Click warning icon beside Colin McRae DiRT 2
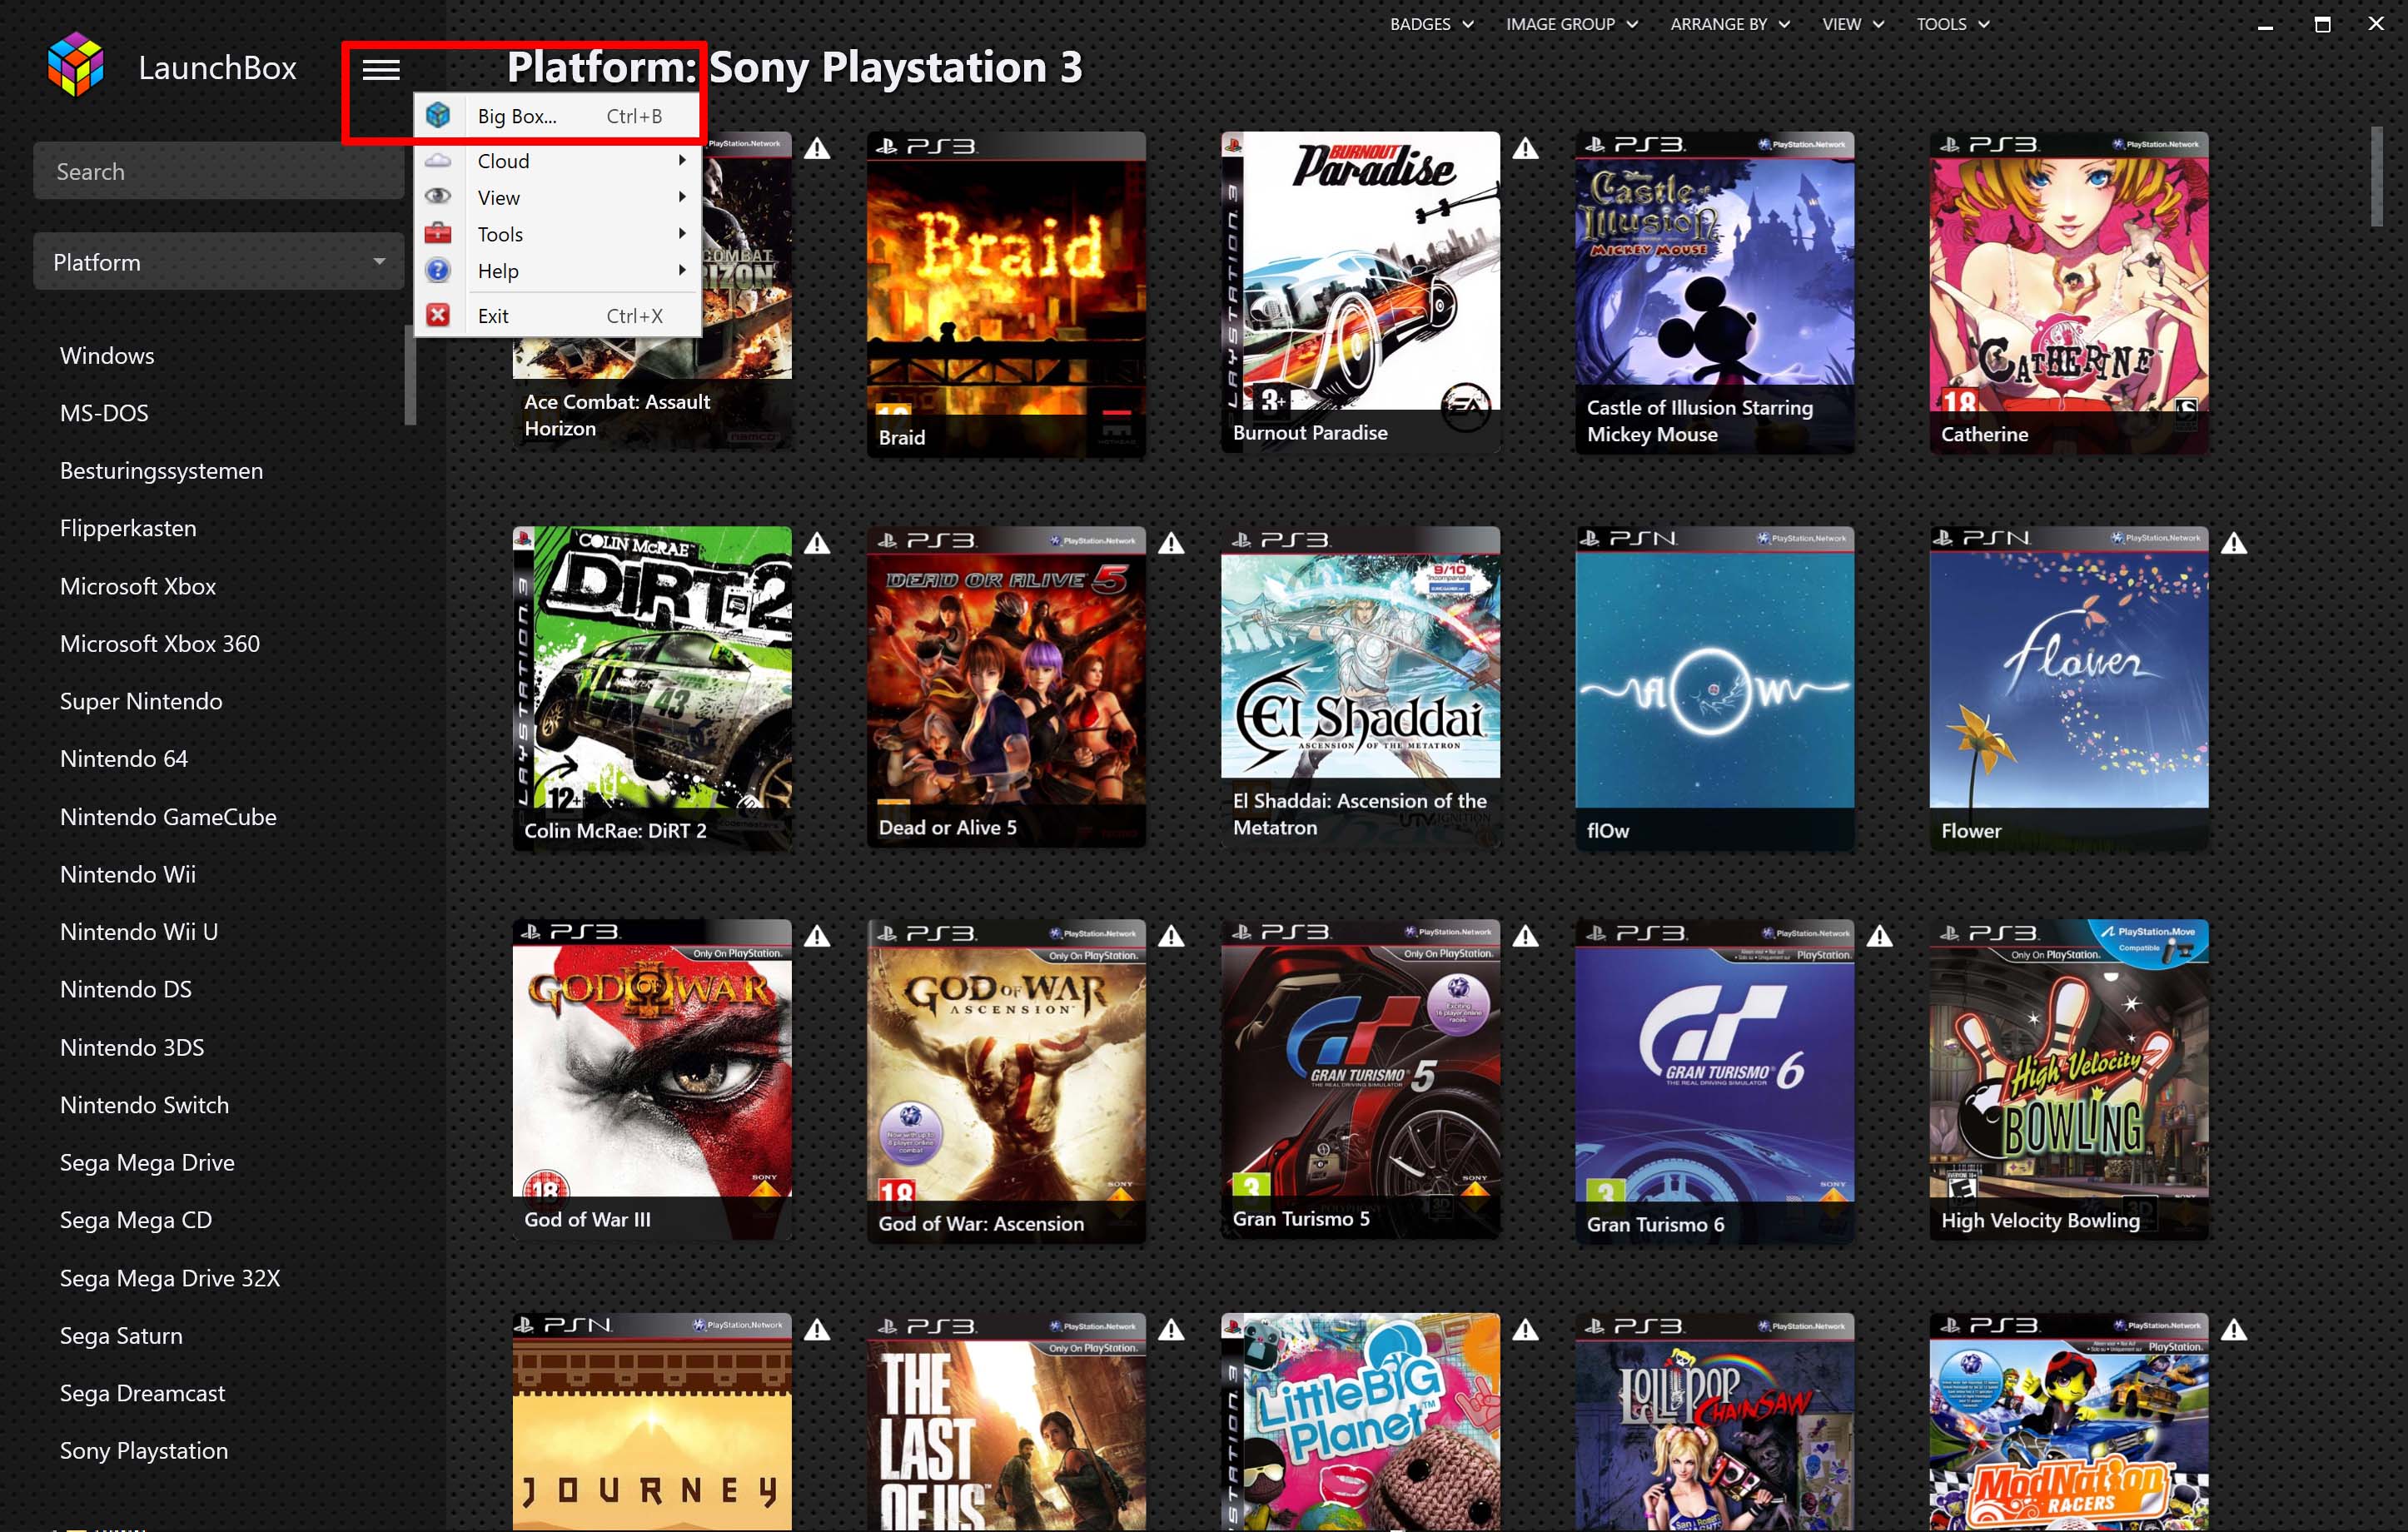This screenshot has height=1532, width=2408. point(817,544)
